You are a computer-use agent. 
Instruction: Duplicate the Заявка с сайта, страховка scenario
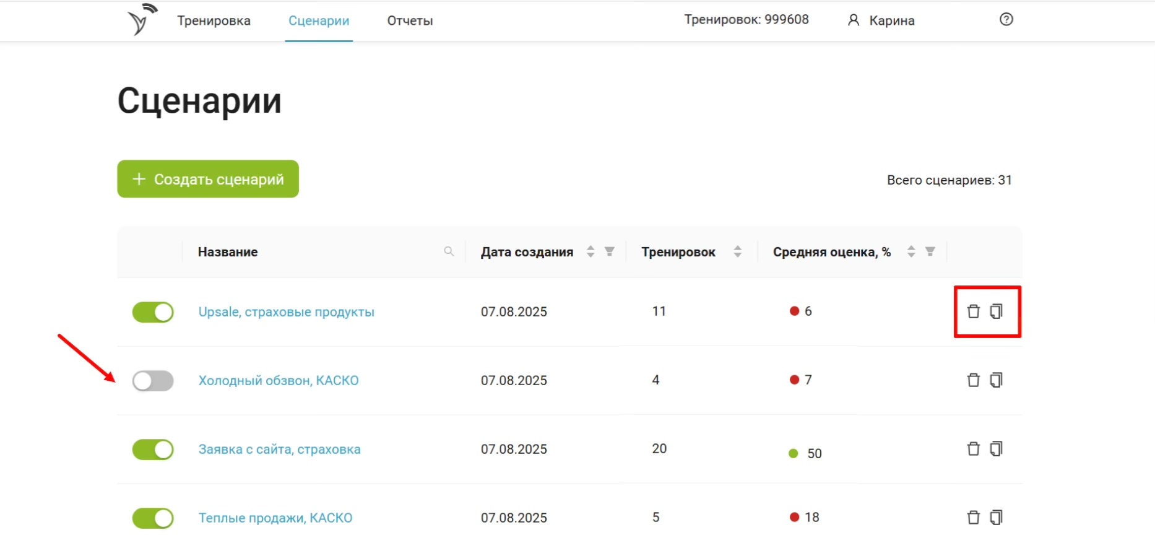point(996,449)
